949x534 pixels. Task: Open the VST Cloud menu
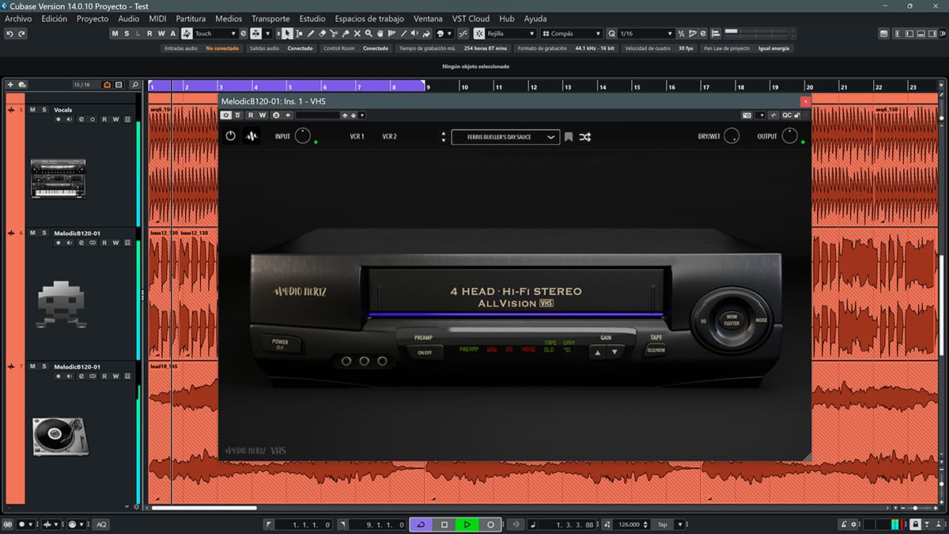click(471, 18)
